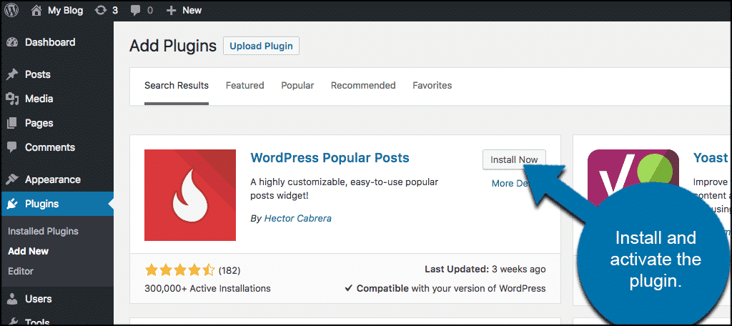Go to Installed Plugins submenu
The height and width of the screenshot is (326, 732).
43,232
